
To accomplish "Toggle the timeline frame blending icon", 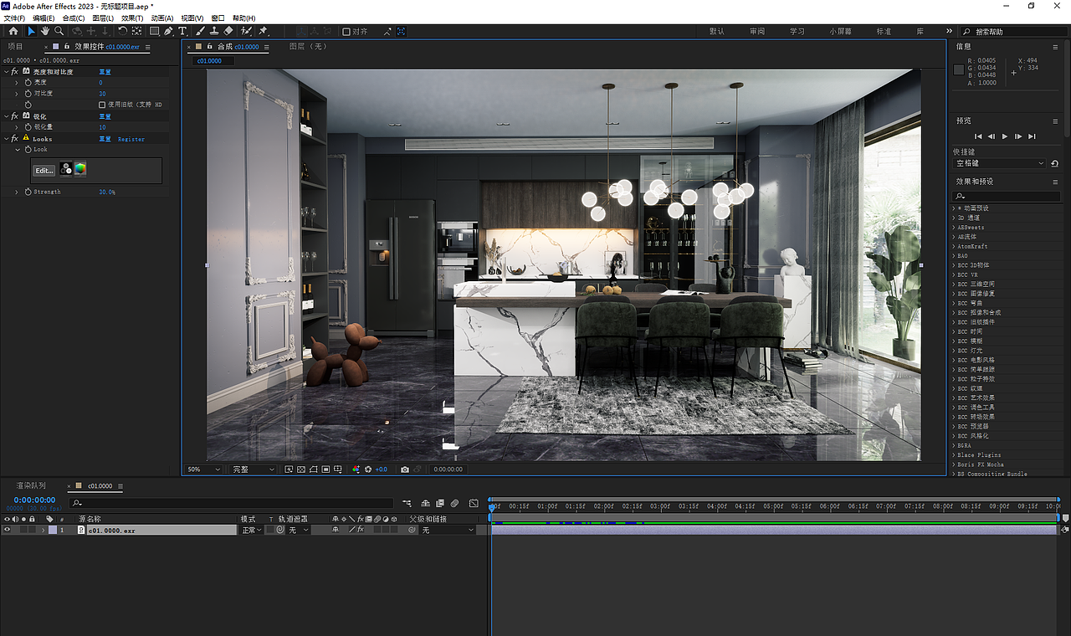I will 440,503.
